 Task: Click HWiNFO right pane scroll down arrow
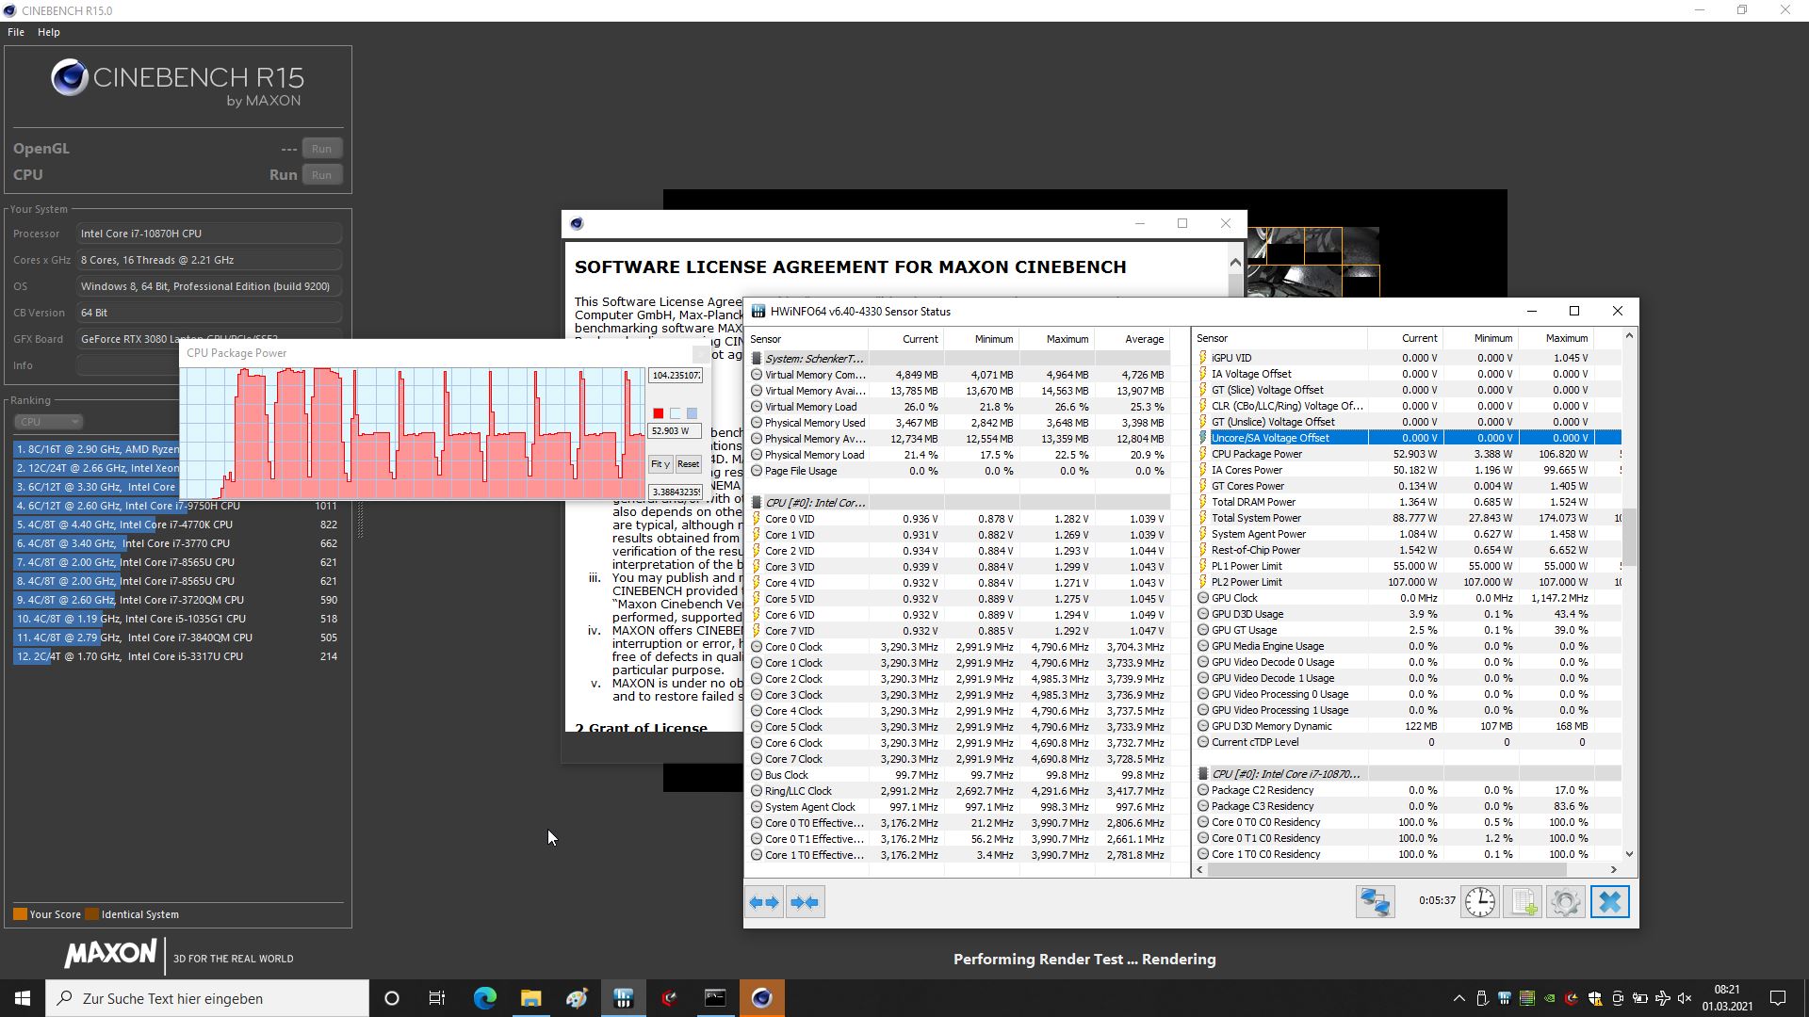pos(1629,854)
